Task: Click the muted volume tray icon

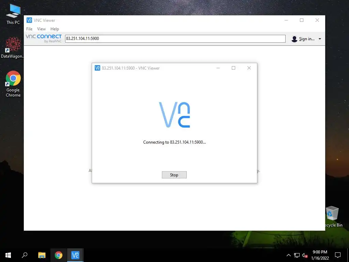Action: pyautogui.click(x=305, y=255)
